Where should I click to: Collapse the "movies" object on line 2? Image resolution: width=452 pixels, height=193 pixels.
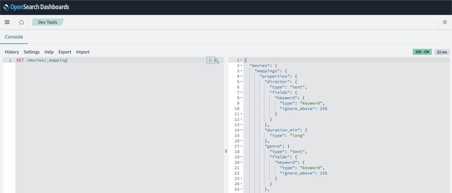[x=241, y=66]
